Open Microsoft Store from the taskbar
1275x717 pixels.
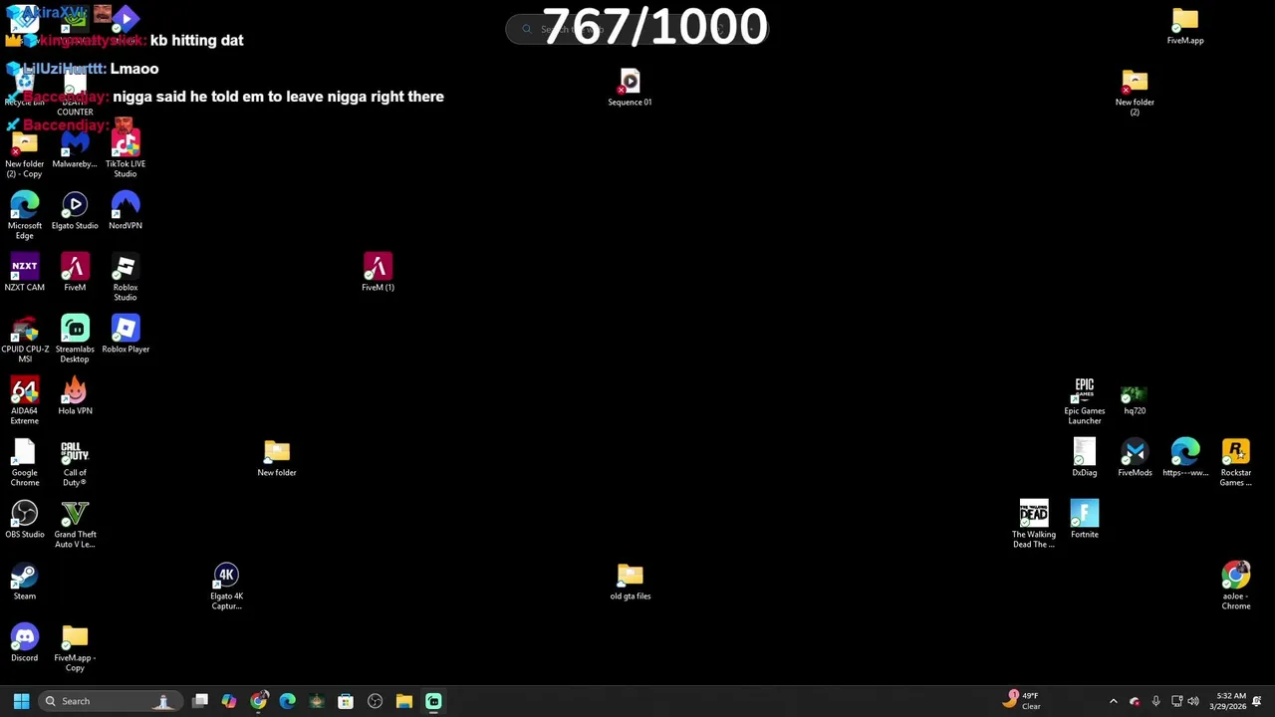coord(346,701)
